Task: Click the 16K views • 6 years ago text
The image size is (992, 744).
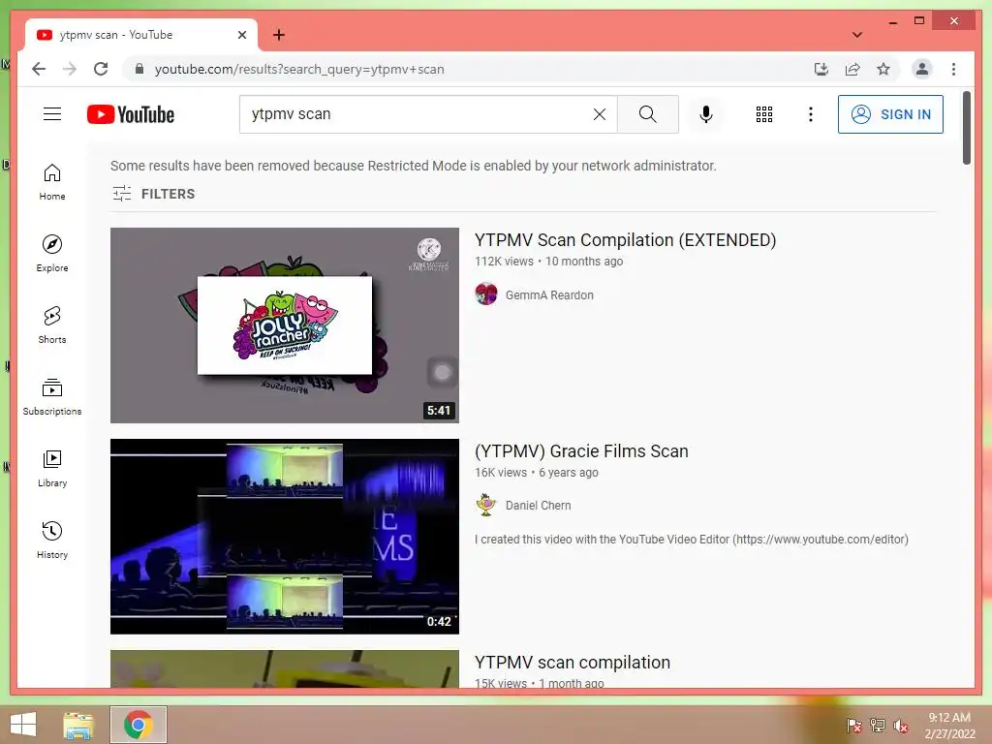Action: tap(537, 473)
